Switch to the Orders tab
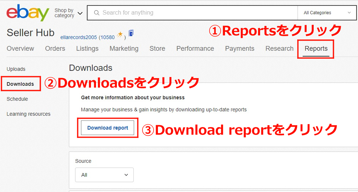 tap(55, 49)
